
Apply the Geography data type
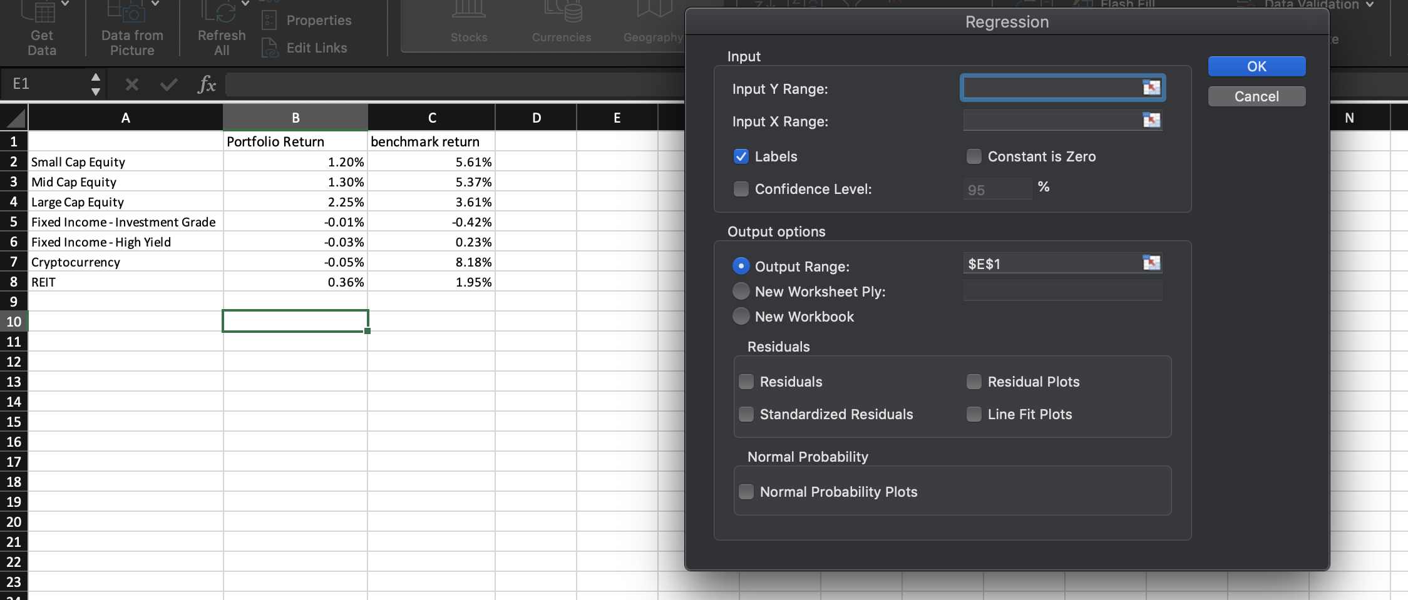point(651,22)
